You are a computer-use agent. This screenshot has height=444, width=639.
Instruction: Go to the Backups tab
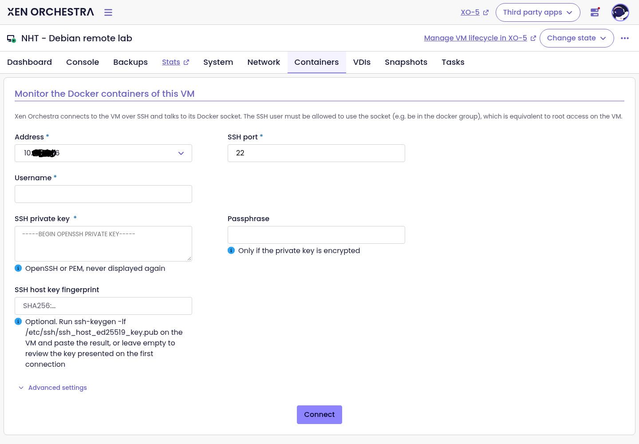[x=130, y=62]
